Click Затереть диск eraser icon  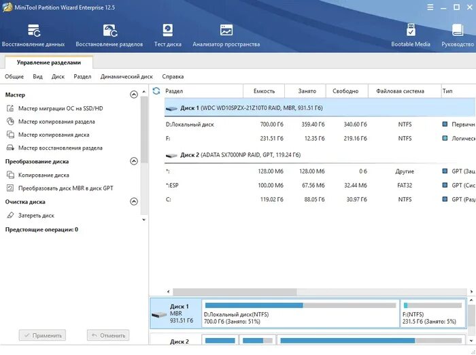(10, 216)
